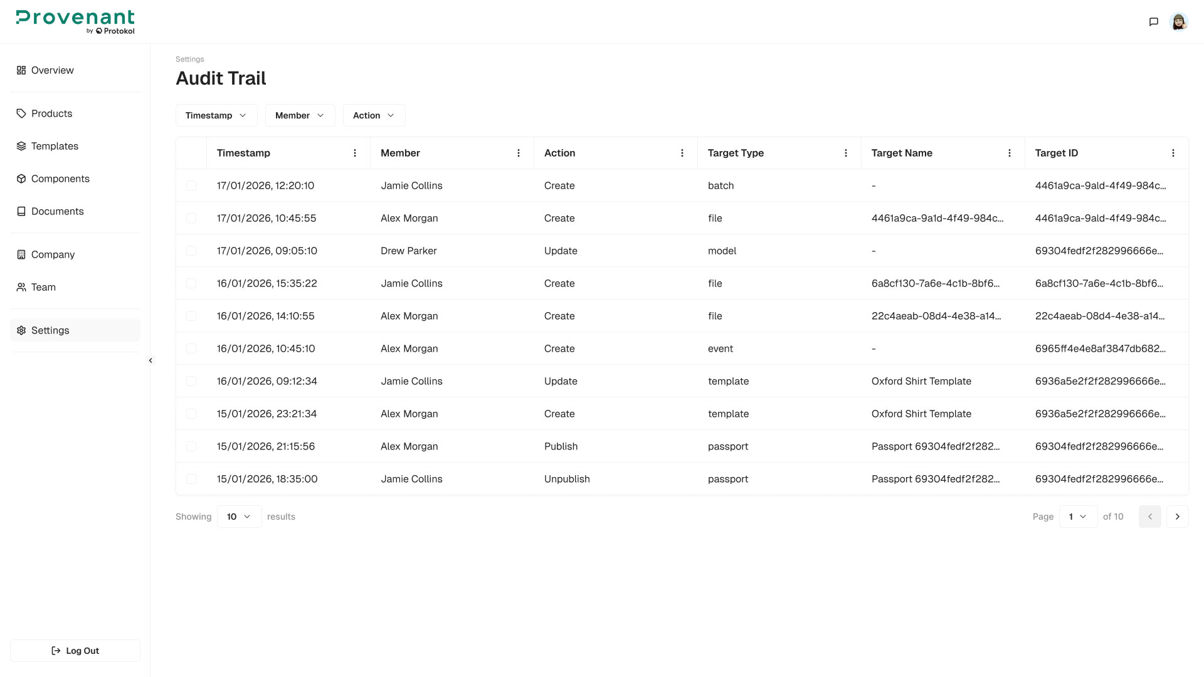This screenshot has height=677, width=1204.
Task: Open Components in the sidebar
Action: coord(75,179)
